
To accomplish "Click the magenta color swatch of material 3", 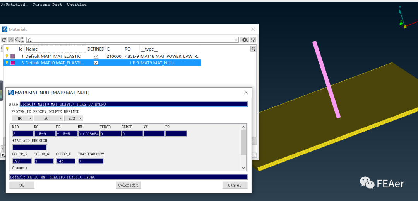I will [13, 63].
